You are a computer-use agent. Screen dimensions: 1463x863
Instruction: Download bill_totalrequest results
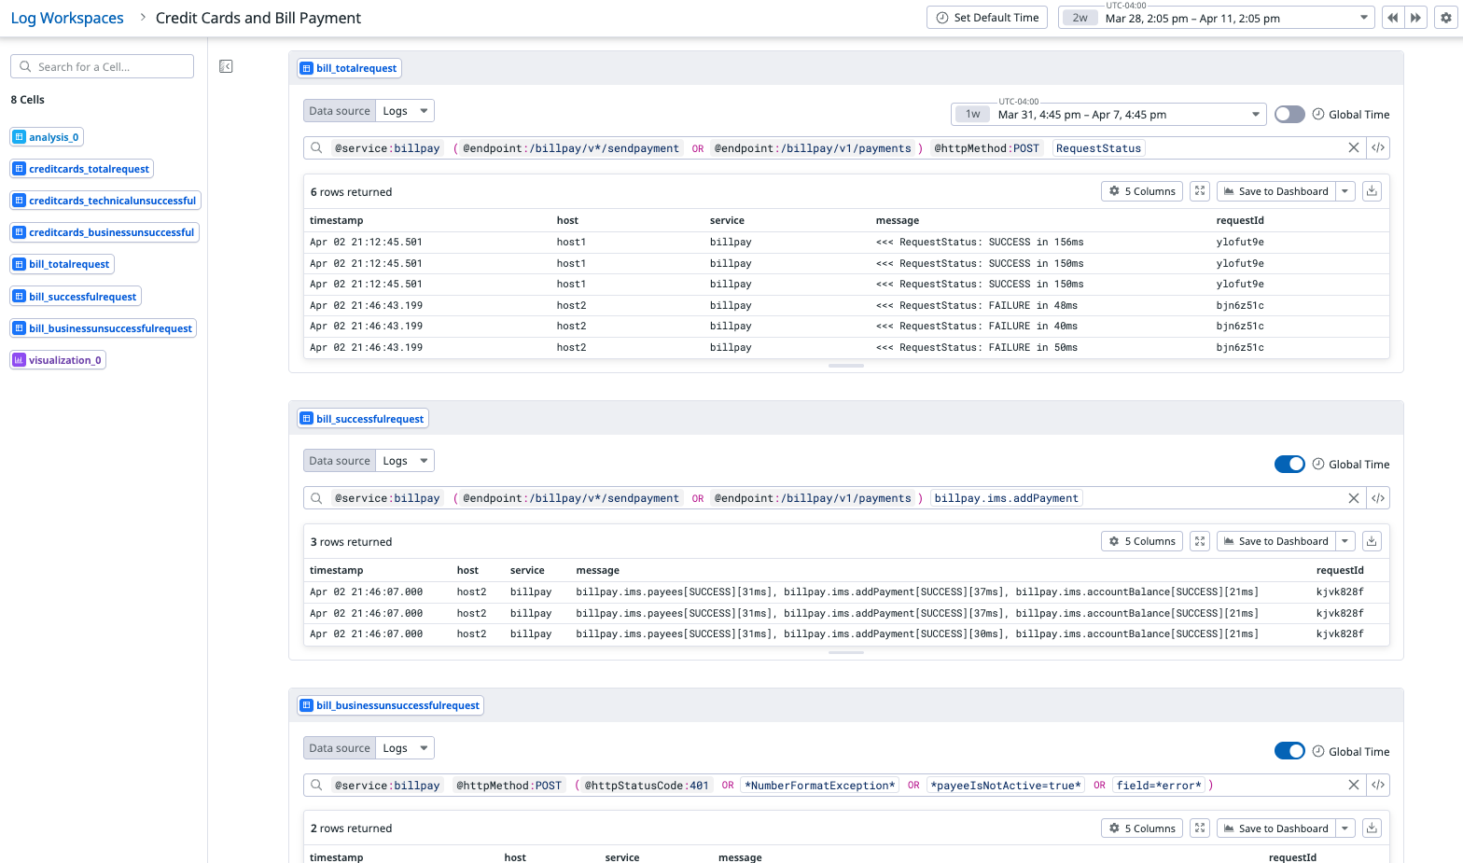coord(1372,191)
